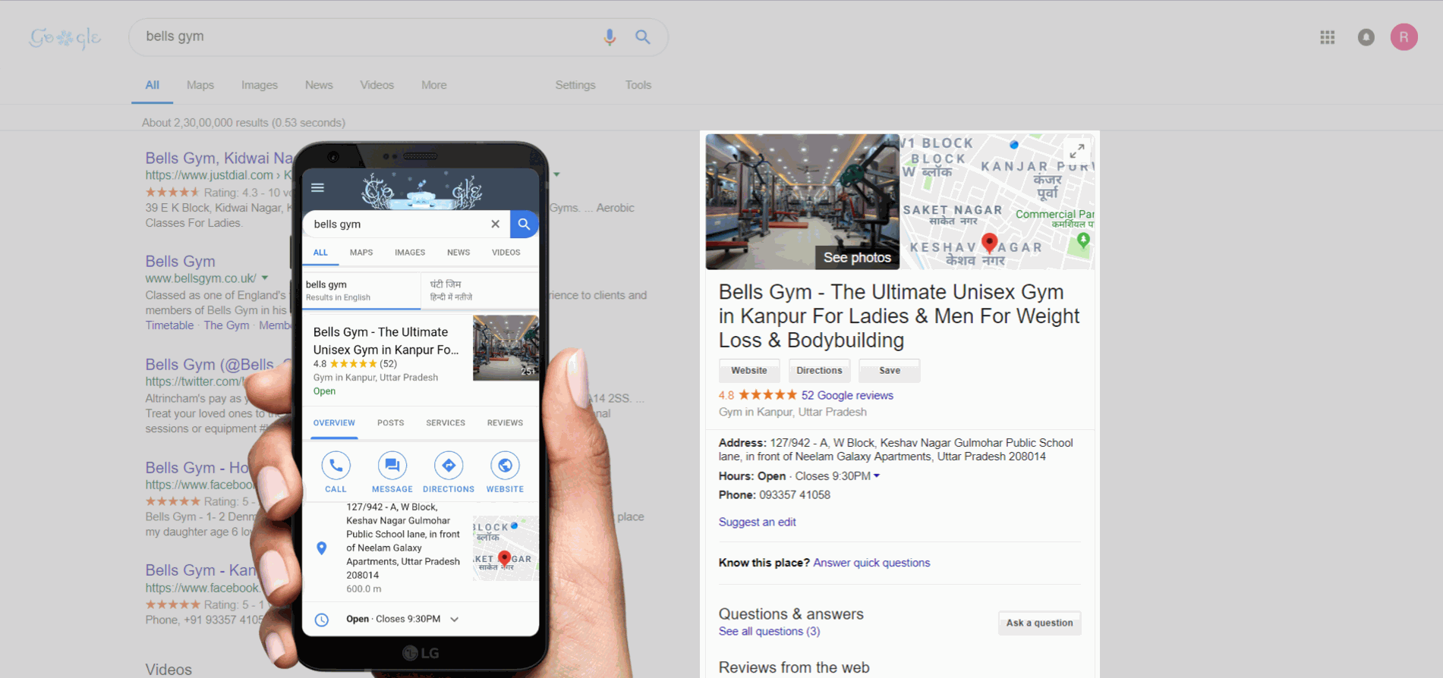
Task: Click the Suggest an edit link
Action: (x=757, y=522)
